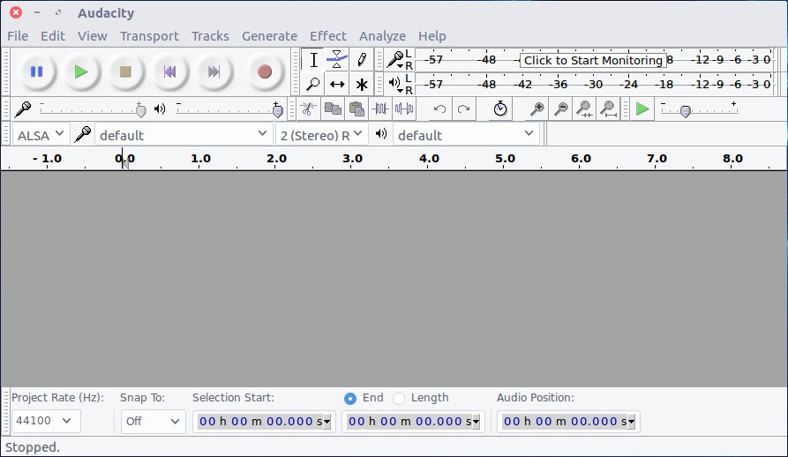
Task: Select the Time Shift arrow tool
Action: click(x=337, y=84)
